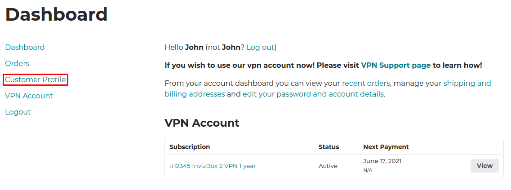Viewport: 511px width, 190px height.
Task: Click the Active status cell
Action: tap(328, 166)
